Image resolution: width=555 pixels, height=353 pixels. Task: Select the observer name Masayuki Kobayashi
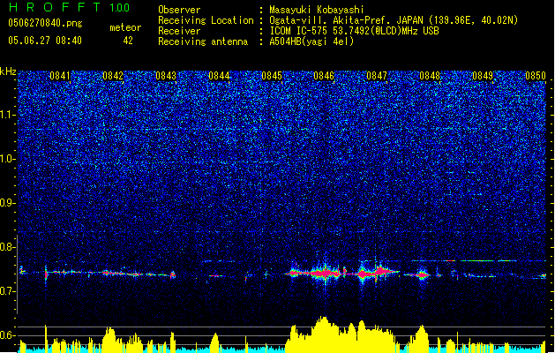coord(317,10)
